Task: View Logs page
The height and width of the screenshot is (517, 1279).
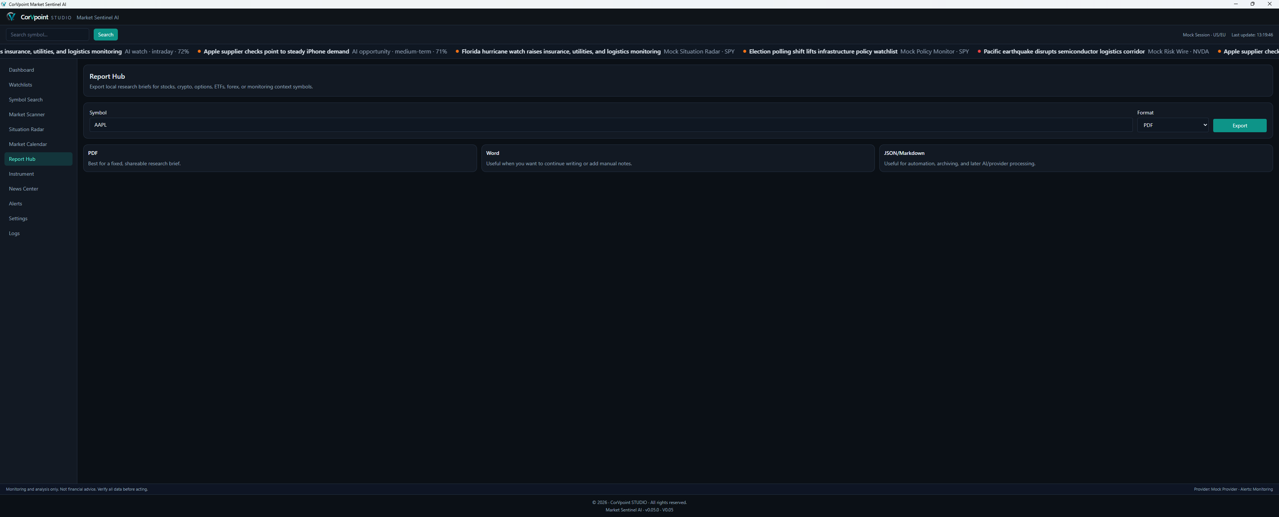Action: click(x=38, y=234)
